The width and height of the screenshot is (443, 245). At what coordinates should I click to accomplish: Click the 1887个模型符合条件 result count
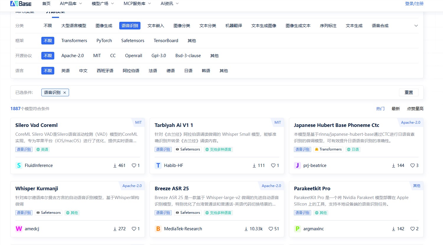30,109
